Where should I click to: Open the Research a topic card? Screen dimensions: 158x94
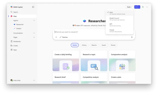(x=94, y=61)
